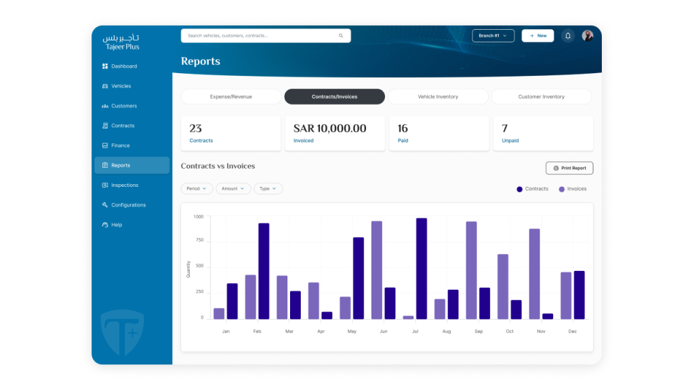694x390 pixels.
Task: Switch to Customer Inventory tab
Action: point(542,97)
